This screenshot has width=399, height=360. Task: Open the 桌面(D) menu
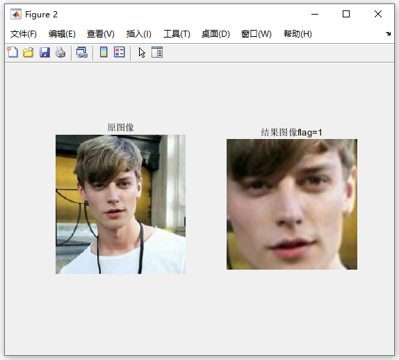point(215,34)
